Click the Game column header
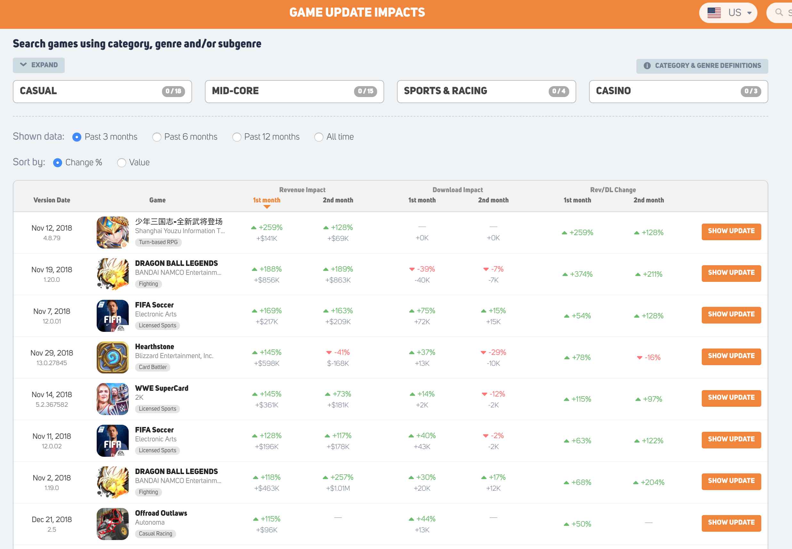 (x=158, y=200)
